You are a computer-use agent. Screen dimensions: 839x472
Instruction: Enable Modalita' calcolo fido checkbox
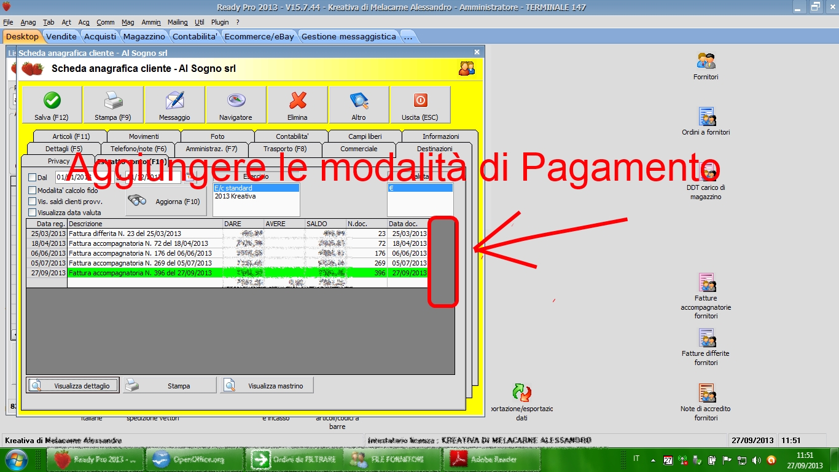(x=33, y=191)
